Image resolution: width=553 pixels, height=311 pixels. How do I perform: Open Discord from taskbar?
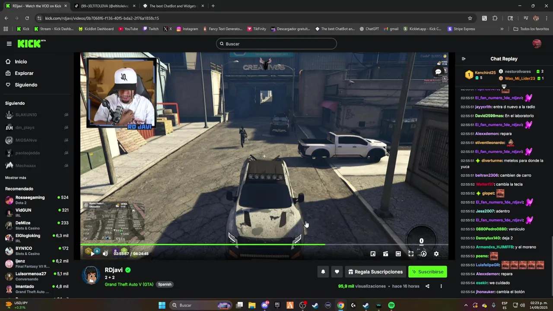(x=265, y=305)
